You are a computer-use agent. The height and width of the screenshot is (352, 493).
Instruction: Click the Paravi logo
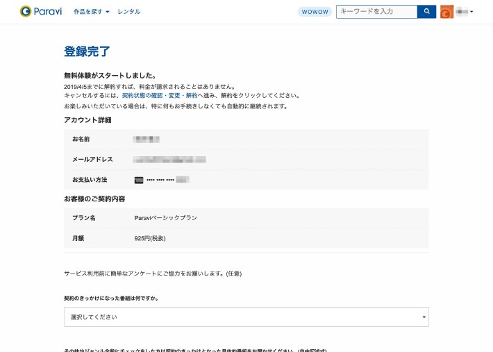coord(41,11)
